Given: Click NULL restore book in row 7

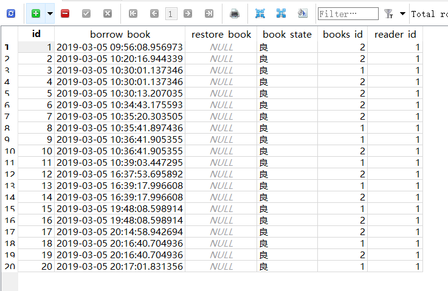Looking at the screenshot, I should (221, 117).
